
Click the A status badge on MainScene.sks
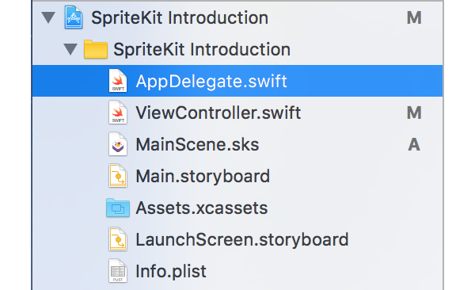click(414, 144)
